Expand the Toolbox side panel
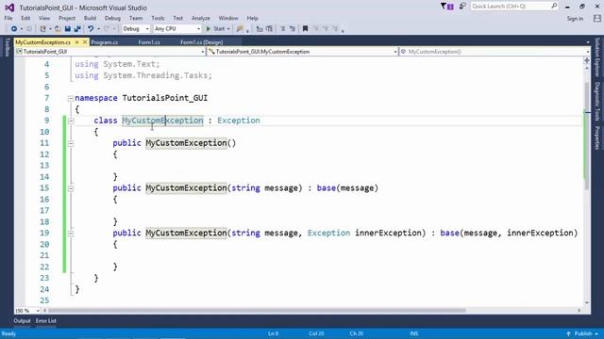Image resolution: width=604 pixels, height=339 pixels. pyautogui.click(x=7, y=47)
